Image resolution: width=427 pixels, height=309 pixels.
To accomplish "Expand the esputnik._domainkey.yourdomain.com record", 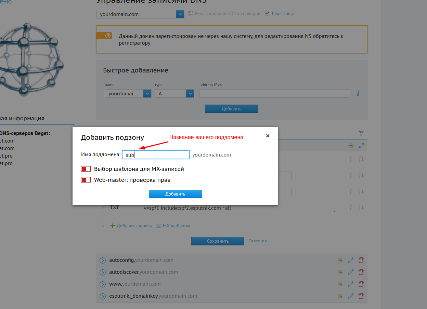I will click(x=102, y=296).
